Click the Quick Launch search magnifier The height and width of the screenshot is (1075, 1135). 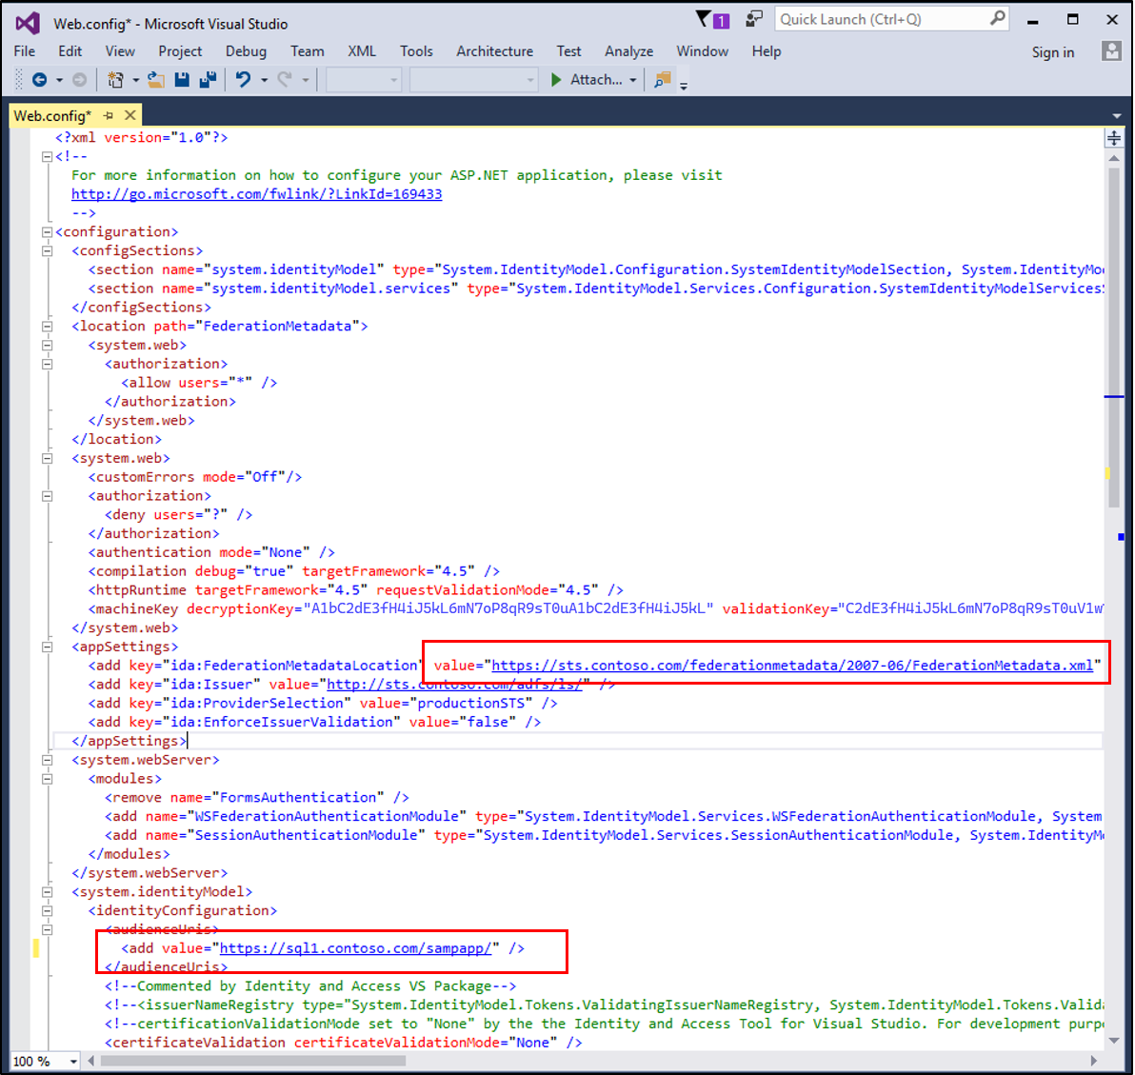pyautogui.click(x=998, y=19)
